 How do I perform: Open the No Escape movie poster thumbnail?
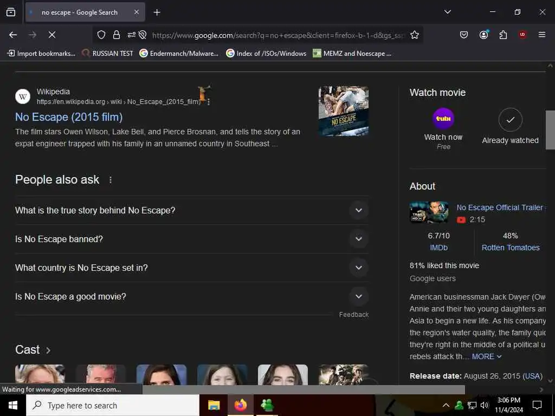point(343,111)
